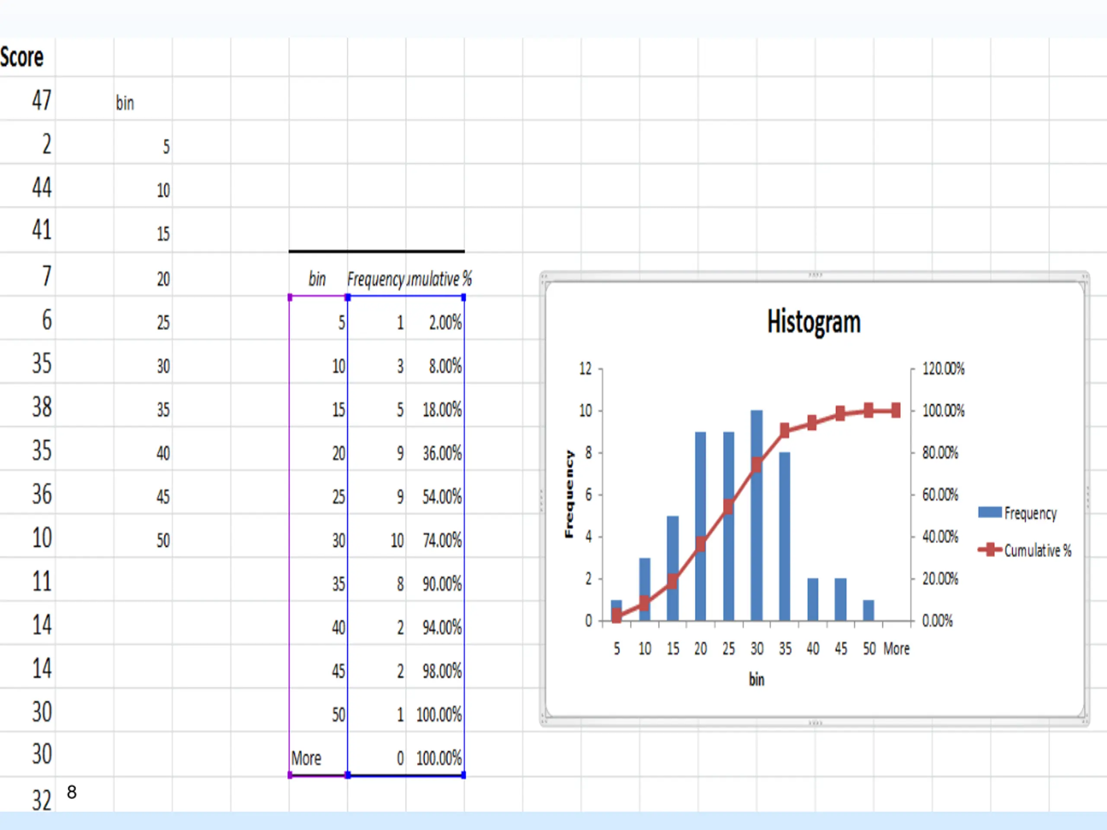This screenshot has width=1107, height=830.
Task: Grab the chart's bottom edge resize handle
Action: click(x=815, y=723)
